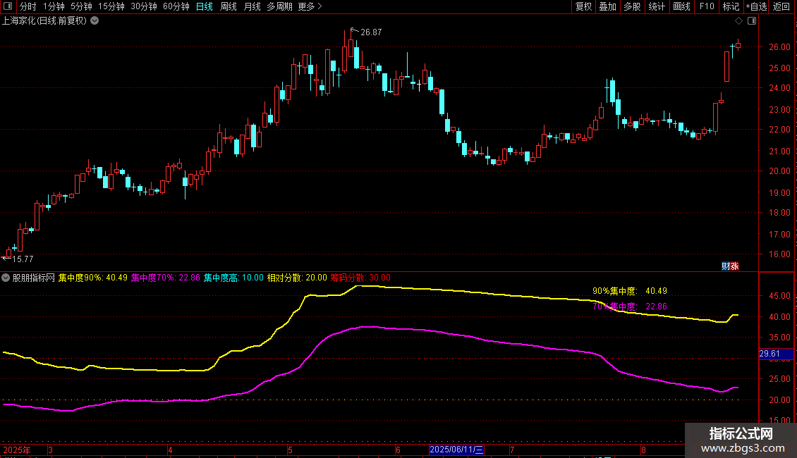
Task: Click the 26.87 high price marker
Action: tap(371, 32)
